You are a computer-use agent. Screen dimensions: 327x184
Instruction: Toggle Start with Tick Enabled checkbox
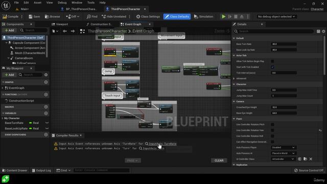pos(272,67)
